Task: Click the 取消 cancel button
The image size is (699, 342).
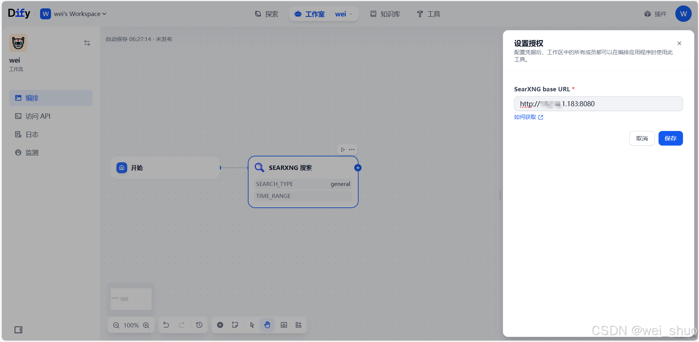Action: [x=642, y=138]
